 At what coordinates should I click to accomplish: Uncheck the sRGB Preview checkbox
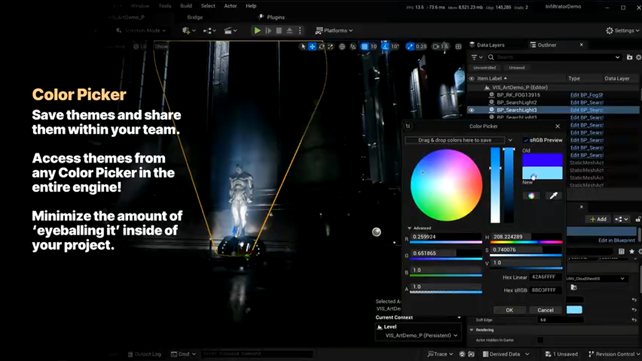[526, 140]
